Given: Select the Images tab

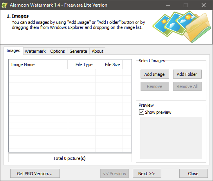Looking at the screenshot, I should (x=13, y=50).
